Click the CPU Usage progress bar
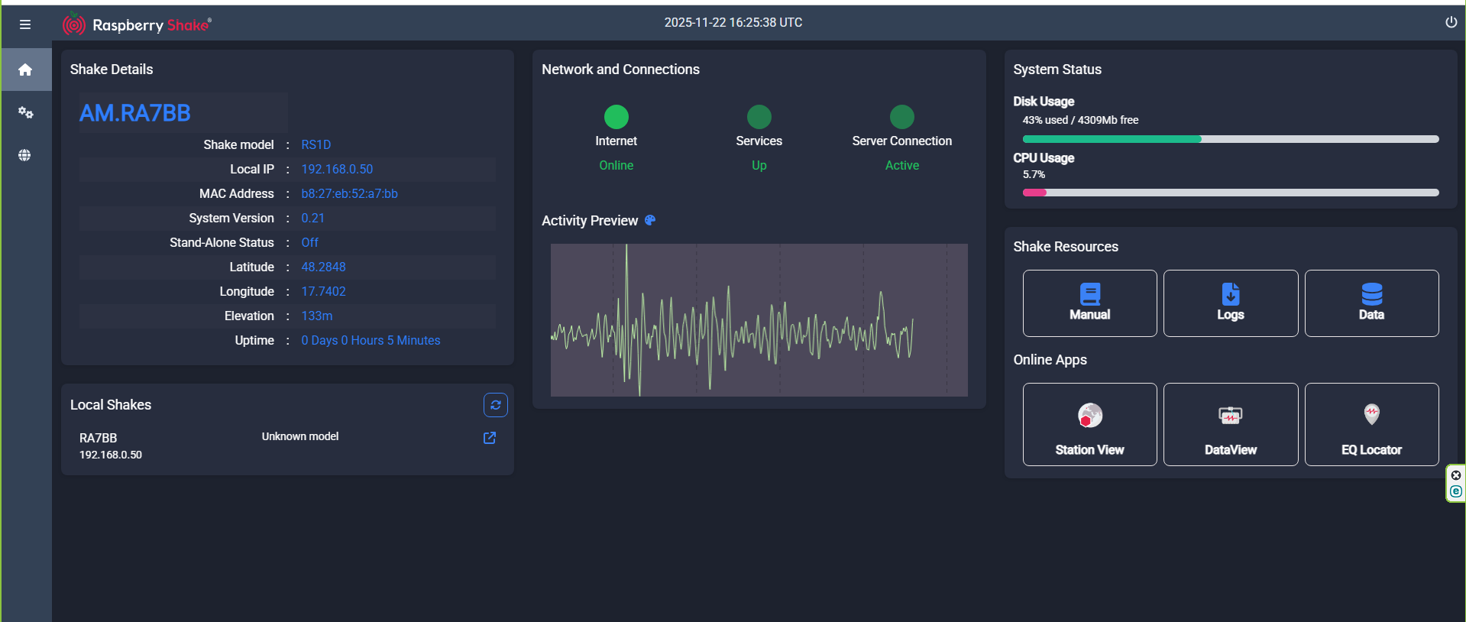Image resolution: width=1466 pixels, height=622 pixels. [1230, 193]
